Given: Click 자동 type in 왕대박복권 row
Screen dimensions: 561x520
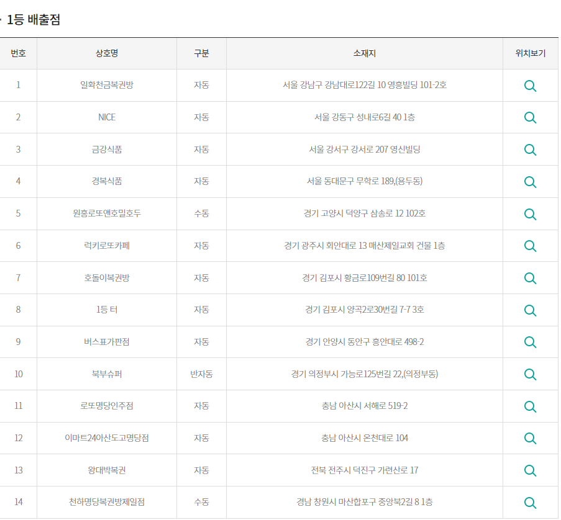Looking at the screenshot, I should (201, 470).
